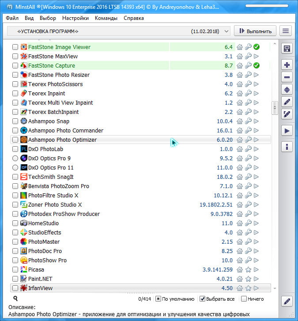The width and height of the screenshot is (298, 321).
Task: Click the info icon in right sidebar
Action: [x=287, y=147]
